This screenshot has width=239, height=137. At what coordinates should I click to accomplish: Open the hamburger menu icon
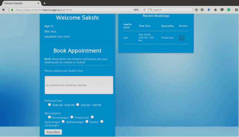tap(236, 10)
